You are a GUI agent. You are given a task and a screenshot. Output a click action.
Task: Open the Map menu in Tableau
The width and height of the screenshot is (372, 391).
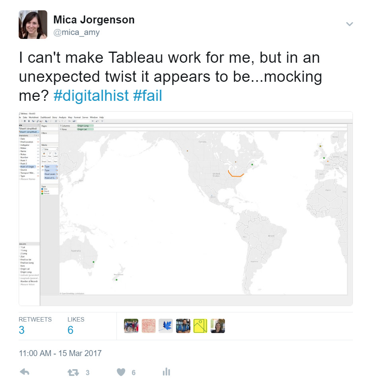click(71, 117)
